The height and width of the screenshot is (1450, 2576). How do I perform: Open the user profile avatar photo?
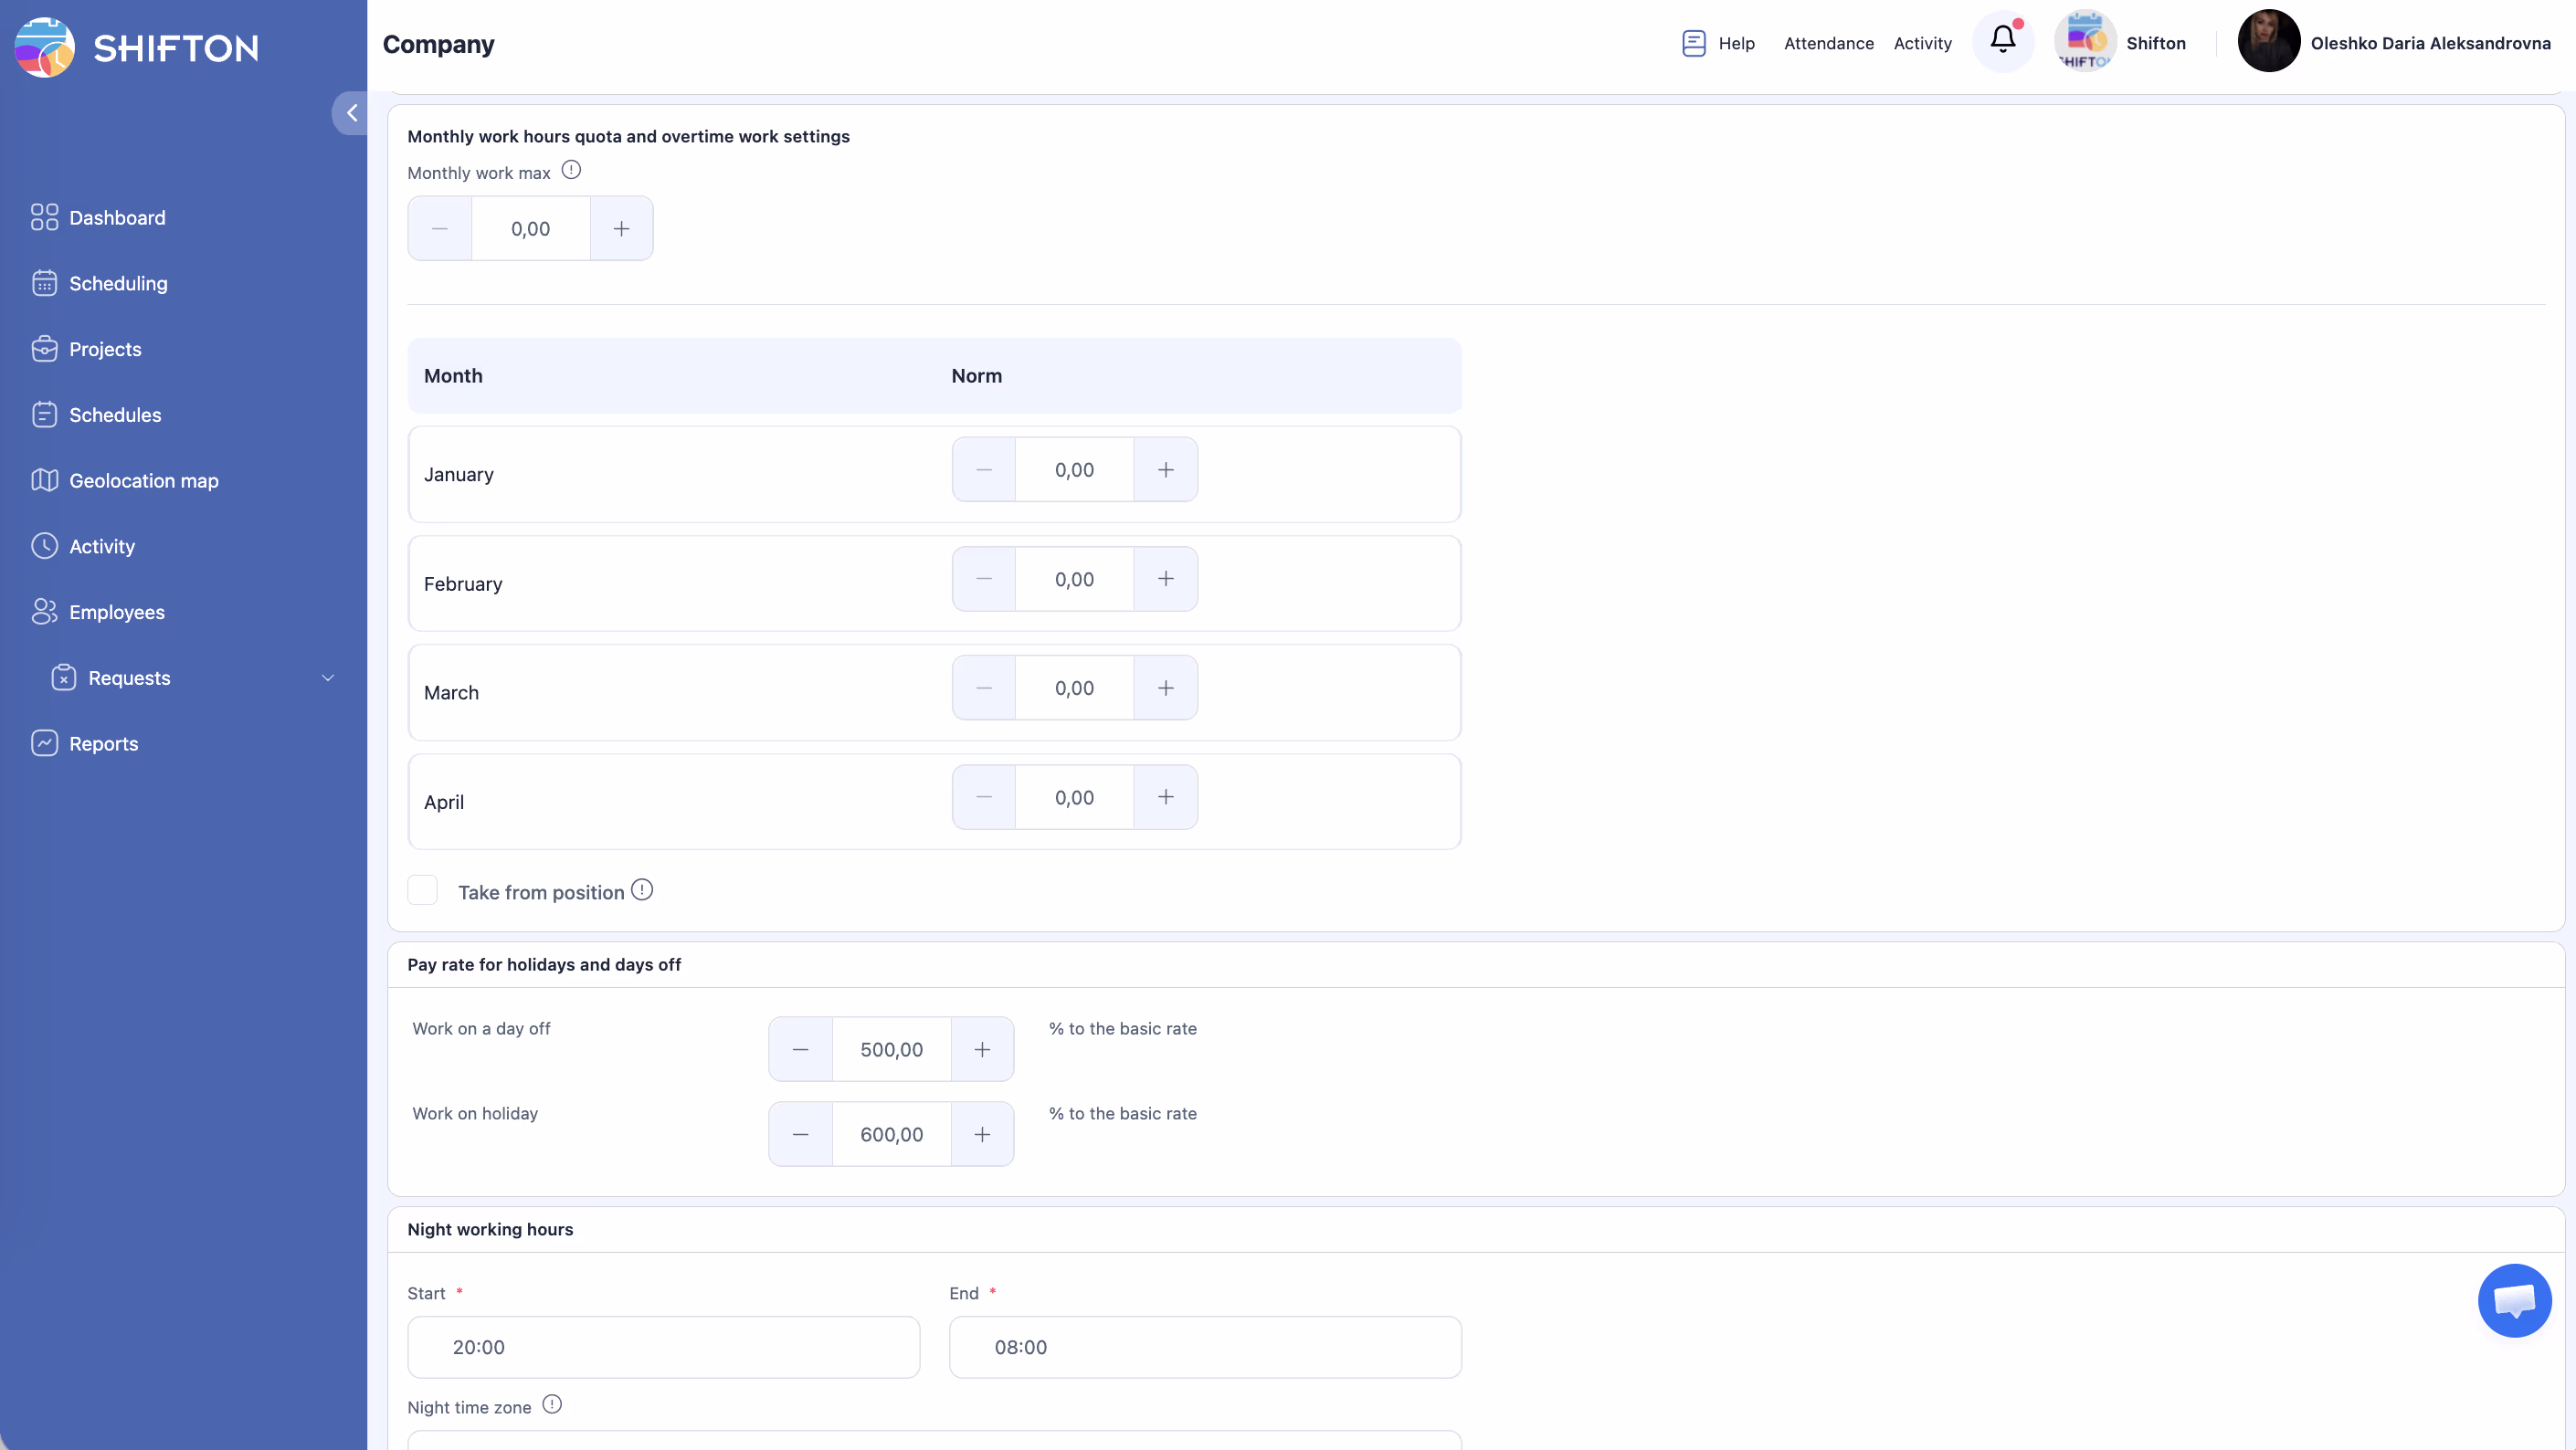(2268, 42)
